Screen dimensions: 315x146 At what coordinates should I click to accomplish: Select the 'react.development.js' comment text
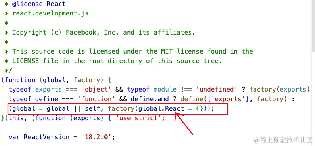[50, 13]
